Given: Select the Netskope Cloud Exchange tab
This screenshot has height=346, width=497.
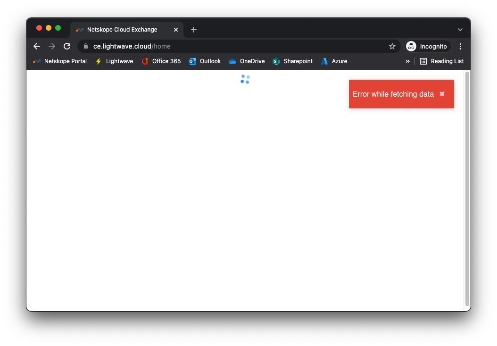Looking at the screenshot, I should (x=122, y=30).
